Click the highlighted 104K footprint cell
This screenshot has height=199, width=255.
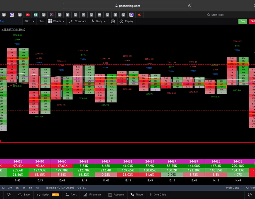coord(24,58)
